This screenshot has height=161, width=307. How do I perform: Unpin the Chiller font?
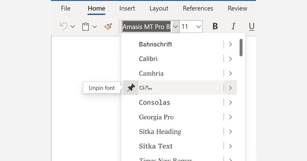coord(102,87)
